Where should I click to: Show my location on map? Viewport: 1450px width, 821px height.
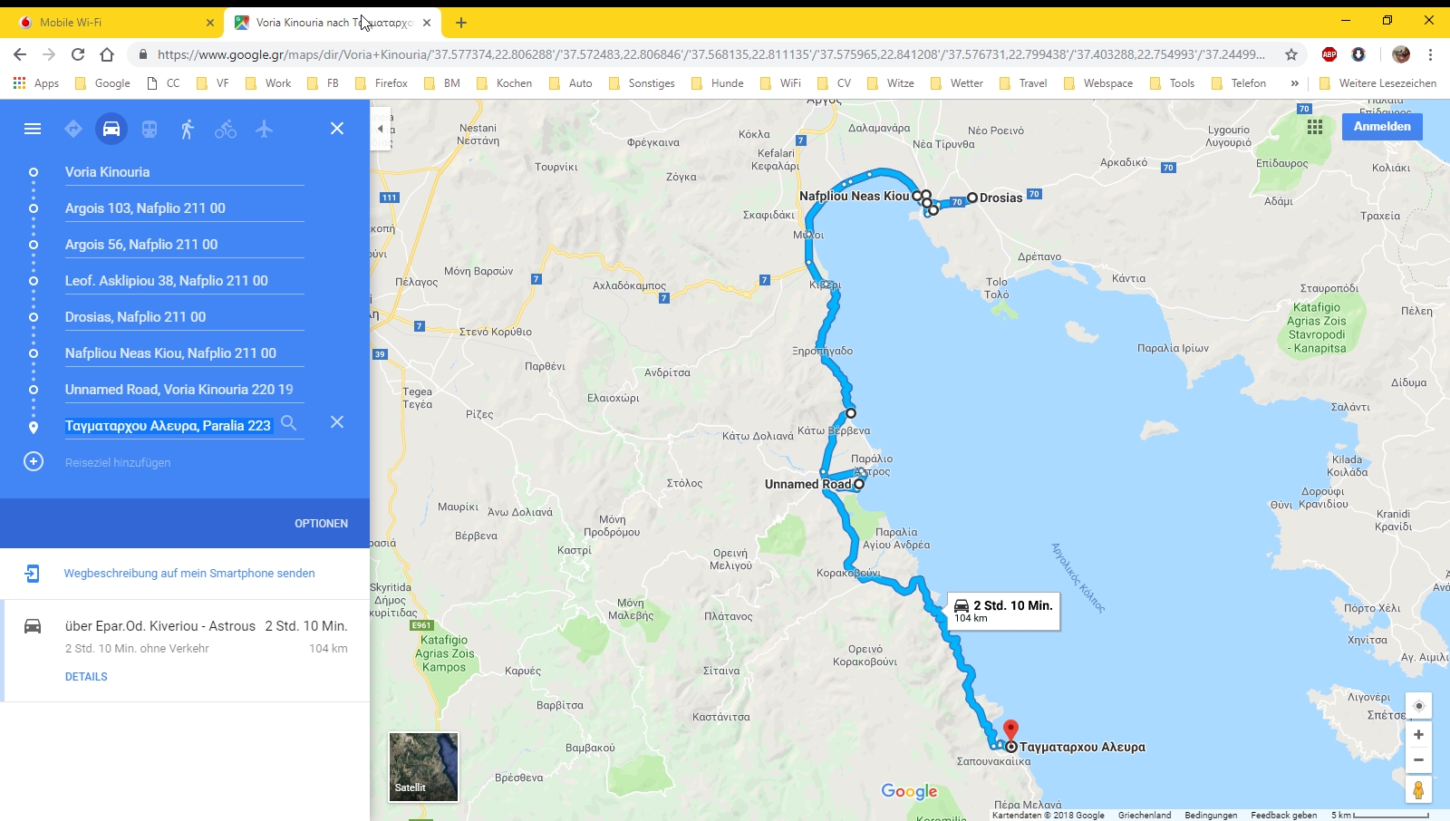click(x=1418, y=706)
